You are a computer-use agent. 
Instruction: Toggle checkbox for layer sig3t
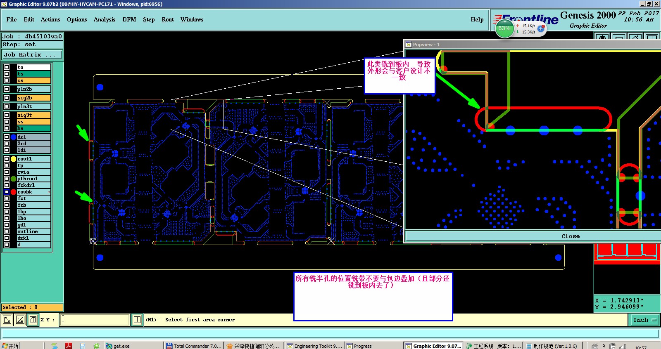coord(7,115)
